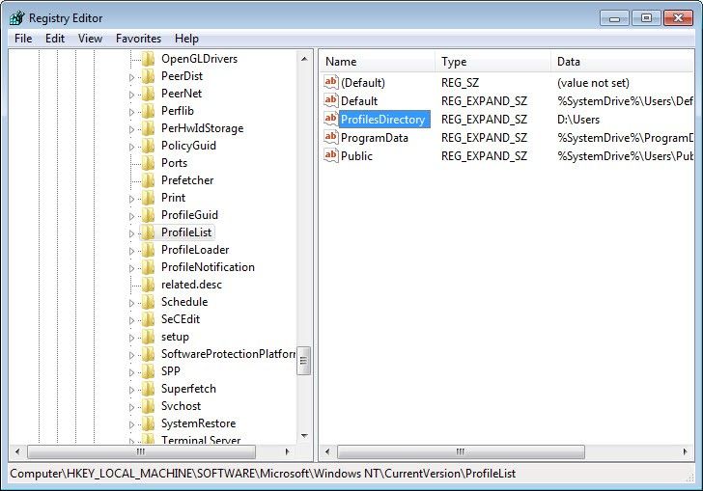Click the ProfileList folder icon

[x=149, y=232]
